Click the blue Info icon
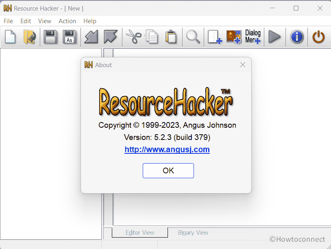This screenshot has height=249, width=331. click(x=296, y=37)
